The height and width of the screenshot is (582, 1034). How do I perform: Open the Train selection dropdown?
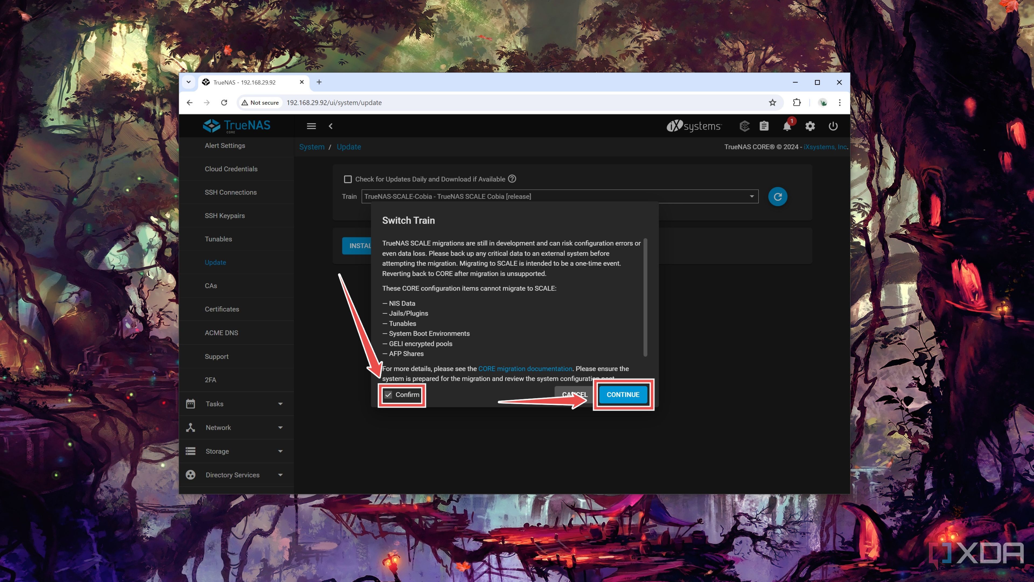[x=752, y=196]
